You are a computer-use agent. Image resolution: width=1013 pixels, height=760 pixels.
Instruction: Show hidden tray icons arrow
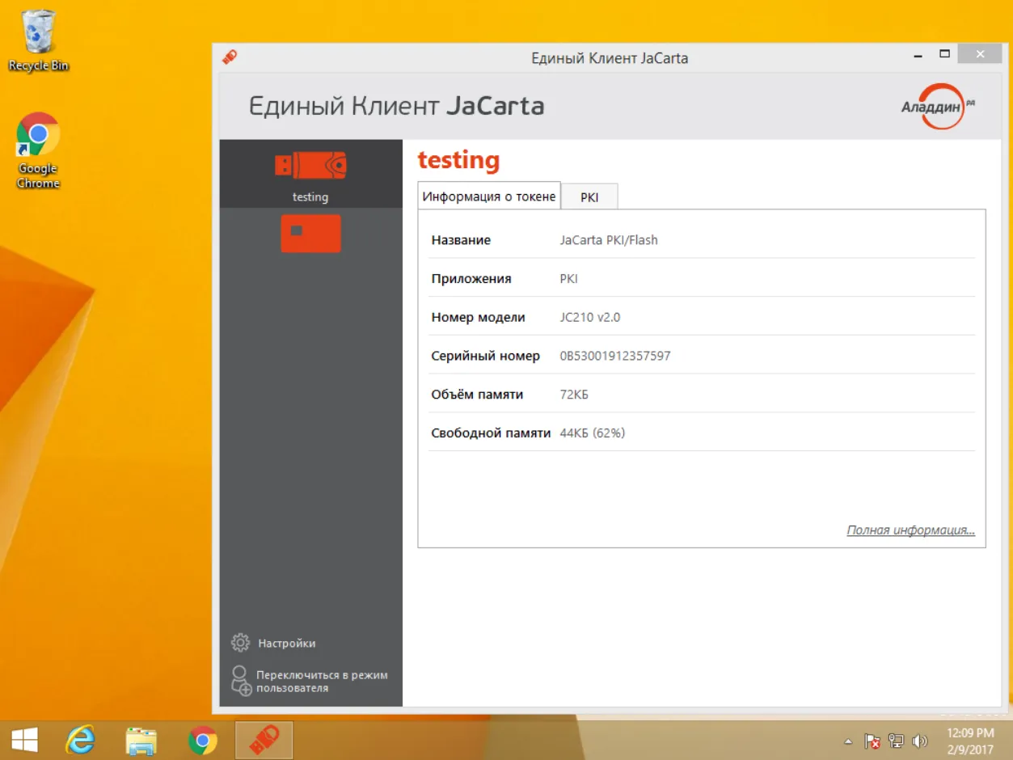click(x=848, y=741)
